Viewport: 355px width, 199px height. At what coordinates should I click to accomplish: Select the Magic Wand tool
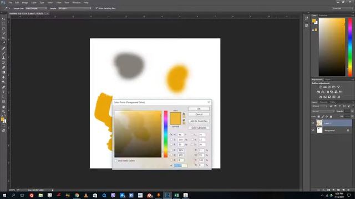[x=3, y=33]
